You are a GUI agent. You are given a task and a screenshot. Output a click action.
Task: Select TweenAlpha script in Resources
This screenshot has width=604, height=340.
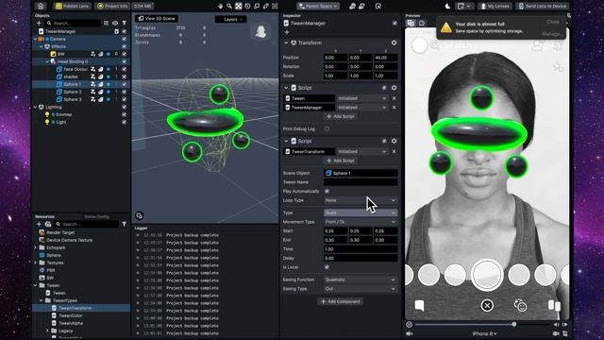pyautogui.click(x=71, y=323)
